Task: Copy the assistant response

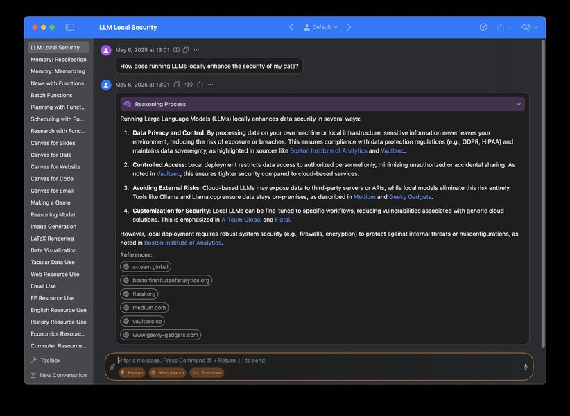Action: [177, 85]
